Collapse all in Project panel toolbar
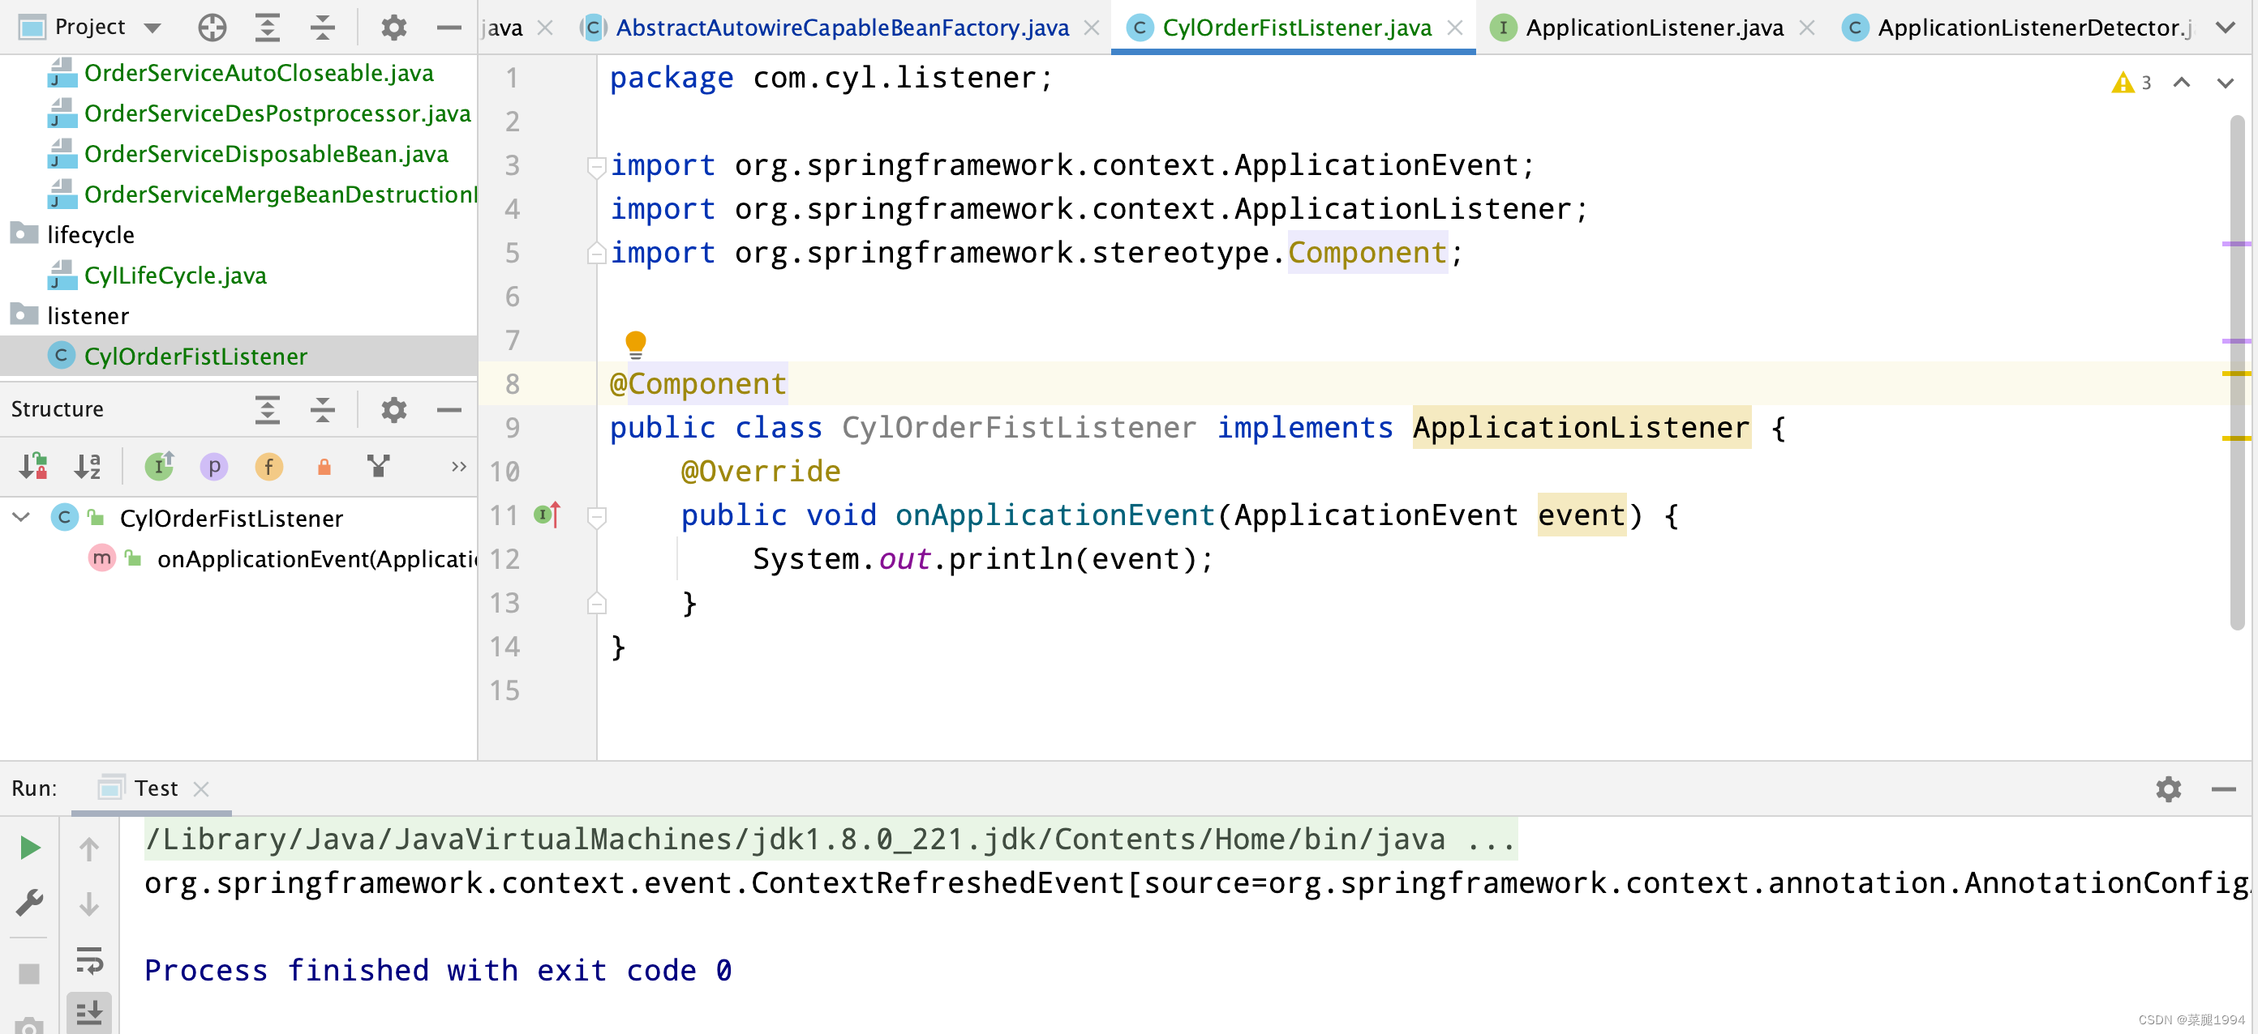2258x1034 pixels. click(x=323, y=28)
